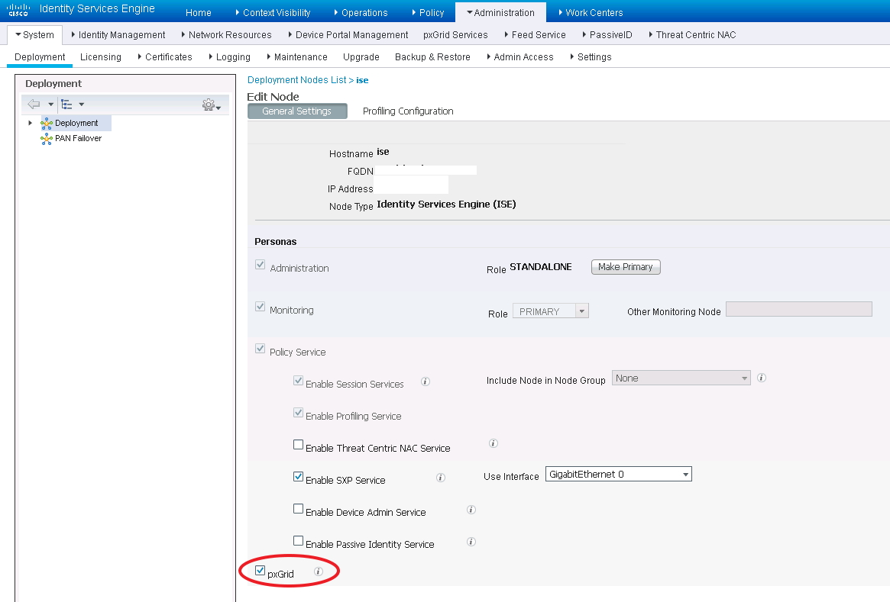The image size is (890, 602).
Task: Open the Identity Management menu
Action: point(118,34)
